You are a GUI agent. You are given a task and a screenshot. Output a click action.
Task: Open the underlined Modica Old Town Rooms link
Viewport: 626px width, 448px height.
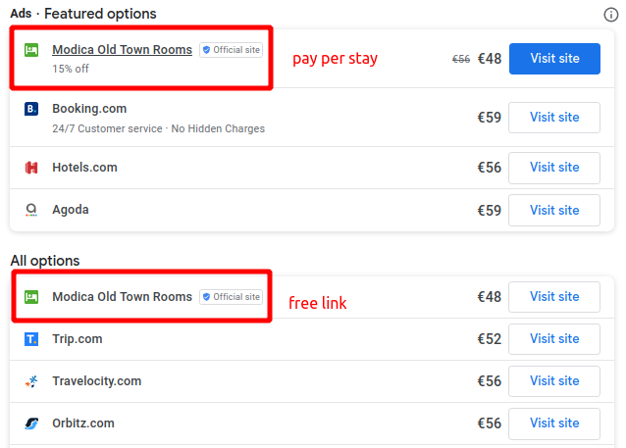coord(123,49)
